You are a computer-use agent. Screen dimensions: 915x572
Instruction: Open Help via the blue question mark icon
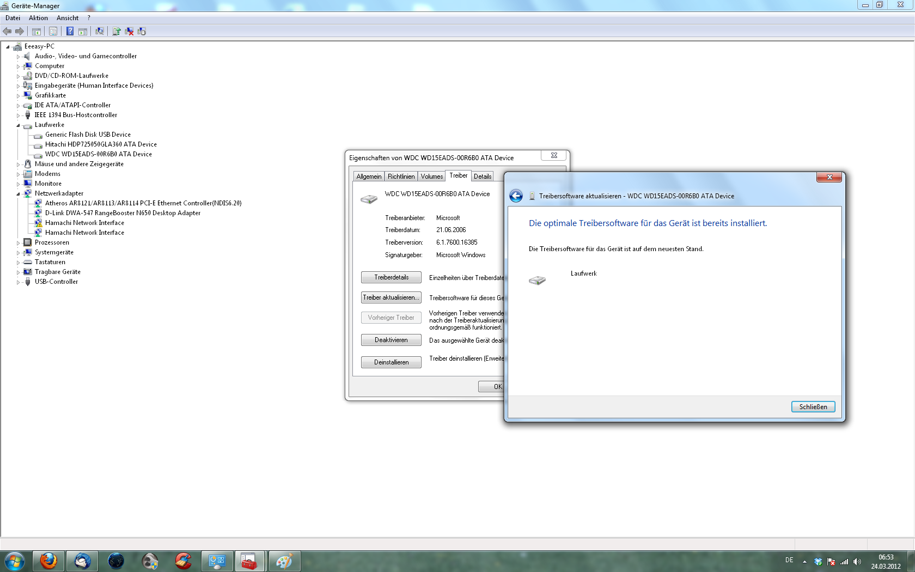tap(70, 32)
